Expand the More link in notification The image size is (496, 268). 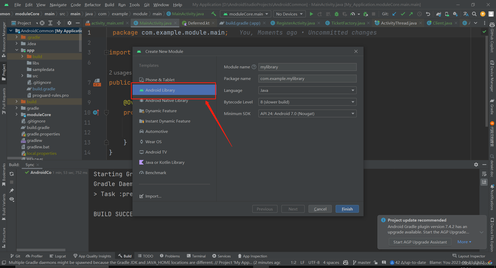click(464, 242)
